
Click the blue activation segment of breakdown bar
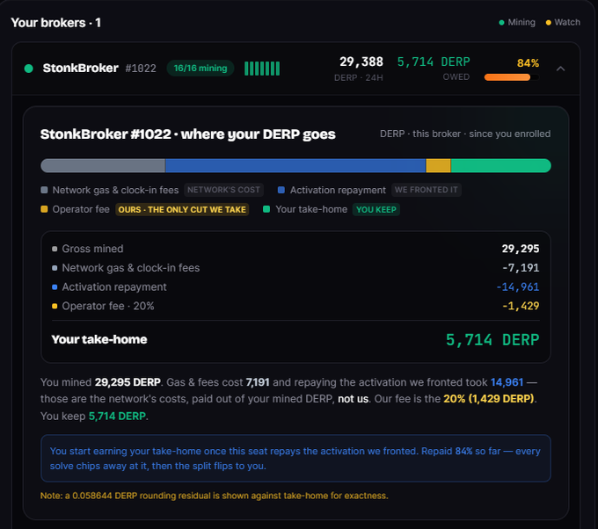295,166
